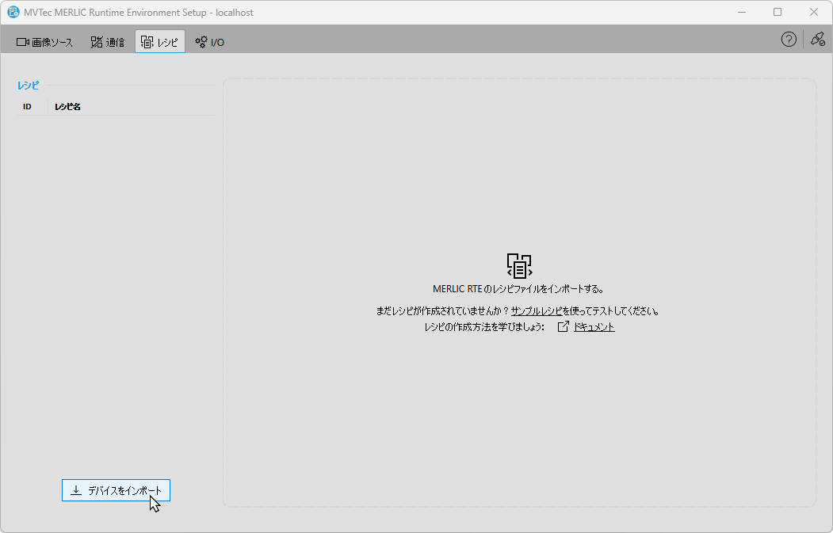Image resolution: width=833 pixels, height=533 pixels.
Task: Go to the 画像ソース tab
Action: coord(44,42)
